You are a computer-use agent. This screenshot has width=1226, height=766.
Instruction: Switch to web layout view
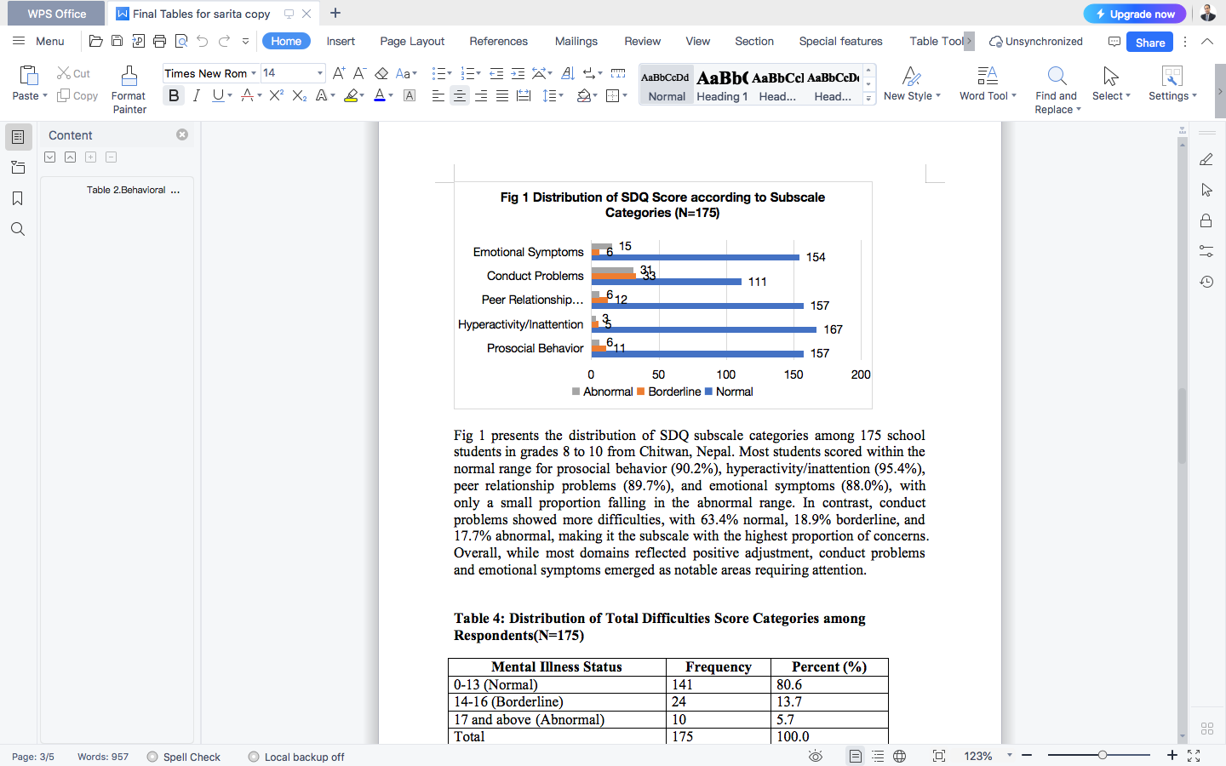(x=899, y=756)
